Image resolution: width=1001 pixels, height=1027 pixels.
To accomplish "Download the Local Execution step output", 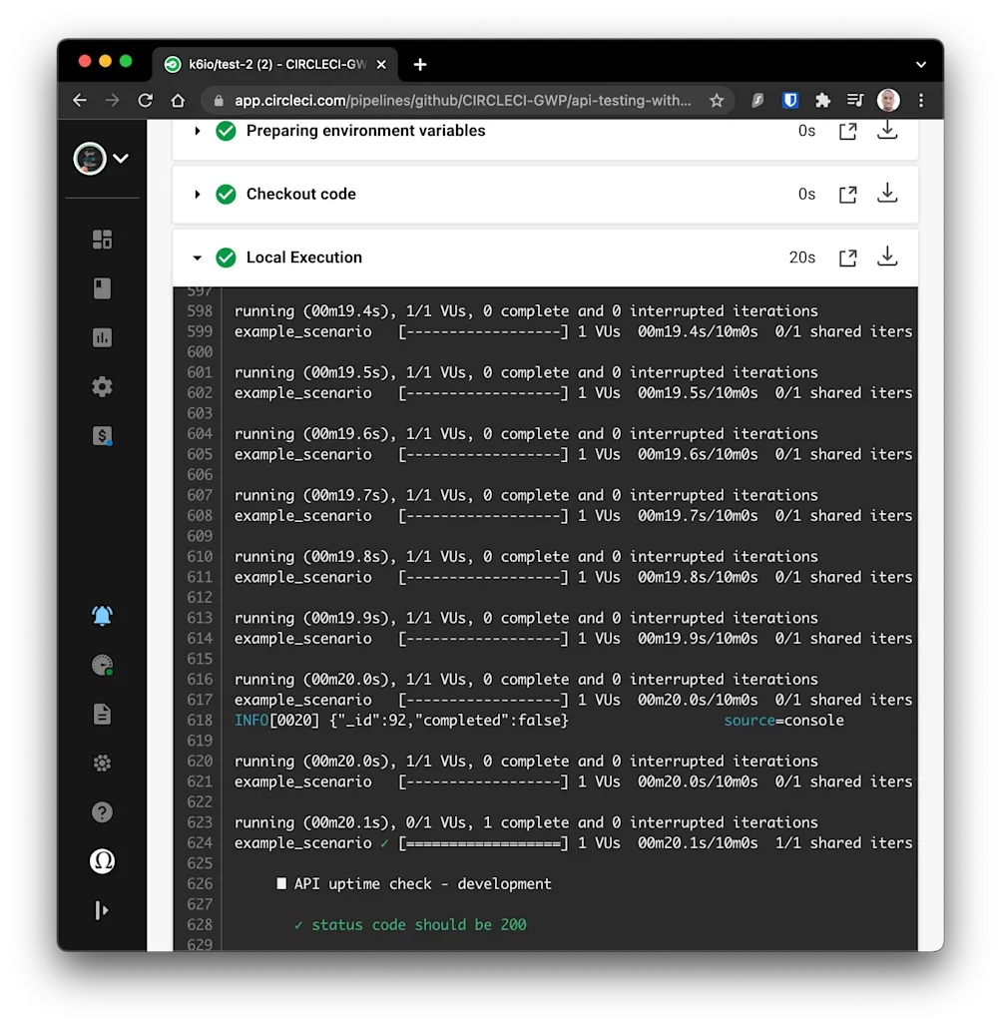I will click(x=886, y=257).
